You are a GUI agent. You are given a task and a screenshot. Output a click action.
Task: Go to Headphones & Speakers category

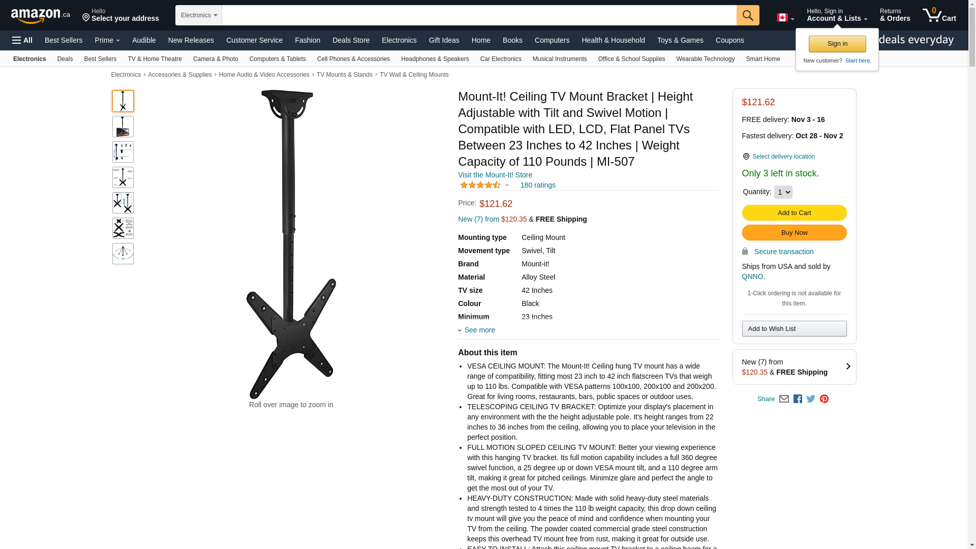tap(435, 59)
